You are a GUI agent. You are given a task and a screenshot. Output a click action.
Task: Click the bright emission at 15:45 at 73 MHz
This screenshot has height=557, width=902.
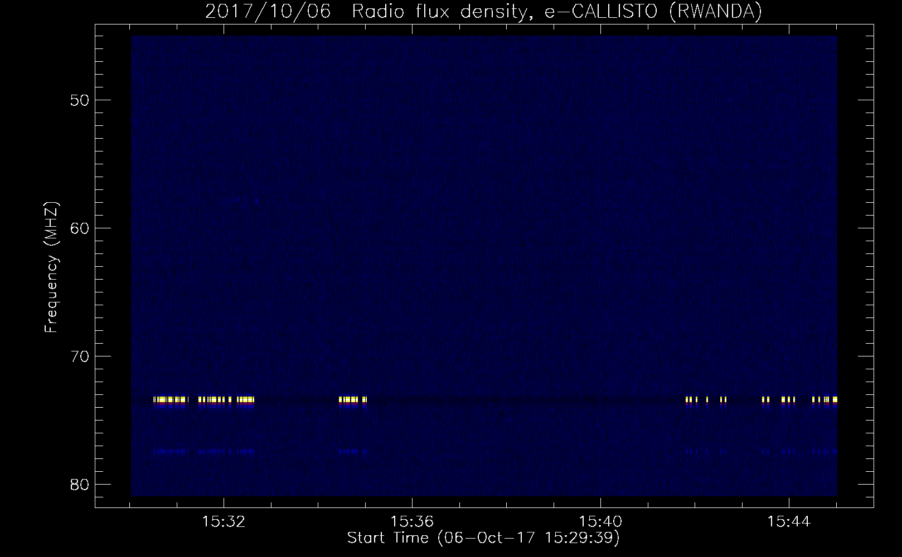[x=834, y=399]
